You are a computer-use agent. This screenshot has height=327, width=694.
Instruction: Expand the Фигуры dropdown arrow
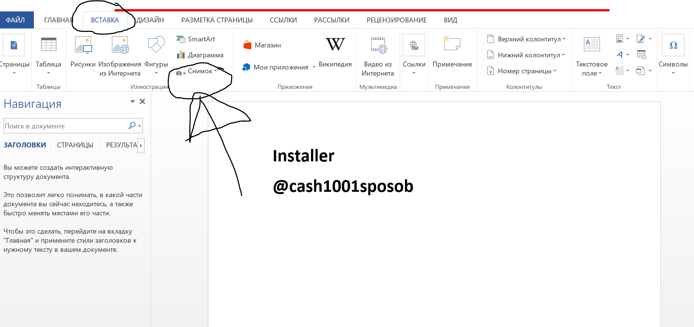(156, 73)
